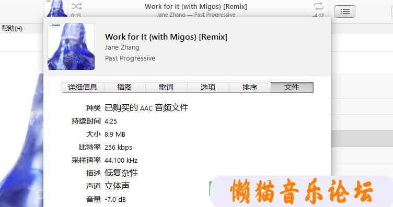Screen dimensions: 393x207
Task: Click the sample rate value 44.100 kHz
Action: click(x=121, y=160)
